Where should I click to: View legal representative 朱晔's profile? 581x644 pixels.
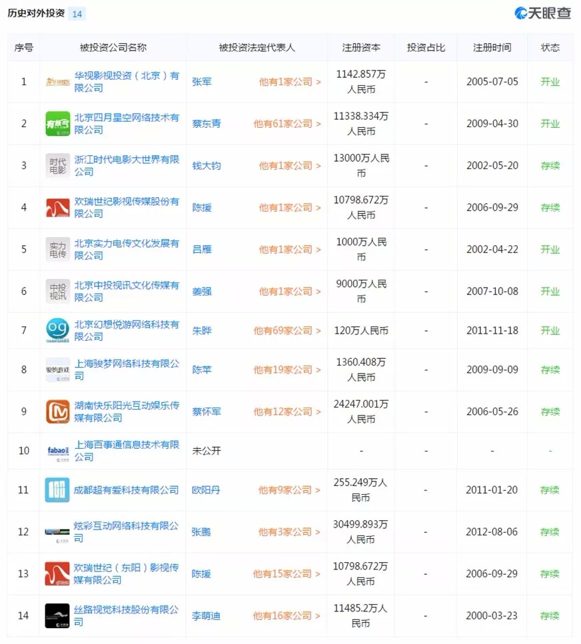tap(202, 330)
